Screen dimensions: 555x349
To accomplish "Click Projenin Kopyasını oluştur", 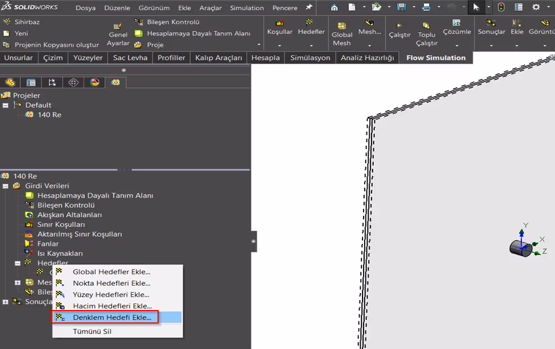I will pyautogui.click(x=51, y=45).
